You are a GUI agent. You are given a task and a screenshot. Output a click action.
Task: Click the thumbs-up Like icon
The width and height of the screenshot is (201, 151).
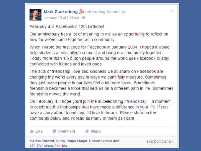click(32, 131)
